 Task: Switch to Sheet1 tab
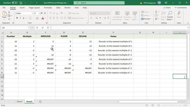tap(20, 102)
